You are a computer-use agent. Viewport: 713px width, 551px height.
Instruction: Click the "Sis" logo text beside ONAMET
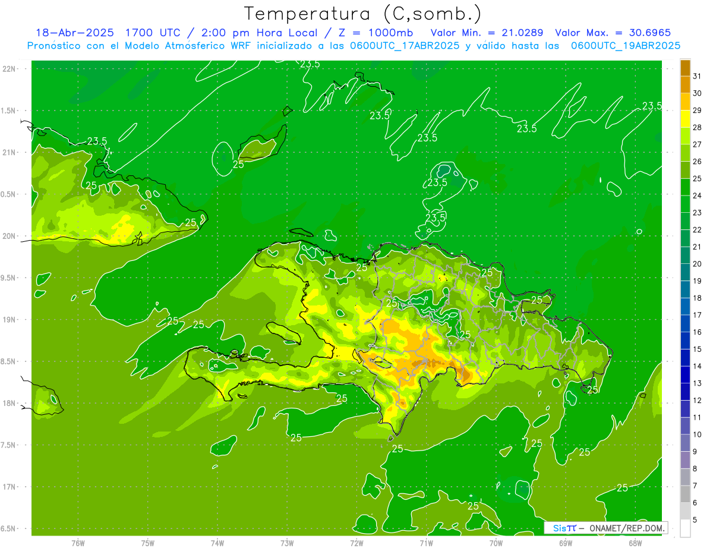pos(559,528)
